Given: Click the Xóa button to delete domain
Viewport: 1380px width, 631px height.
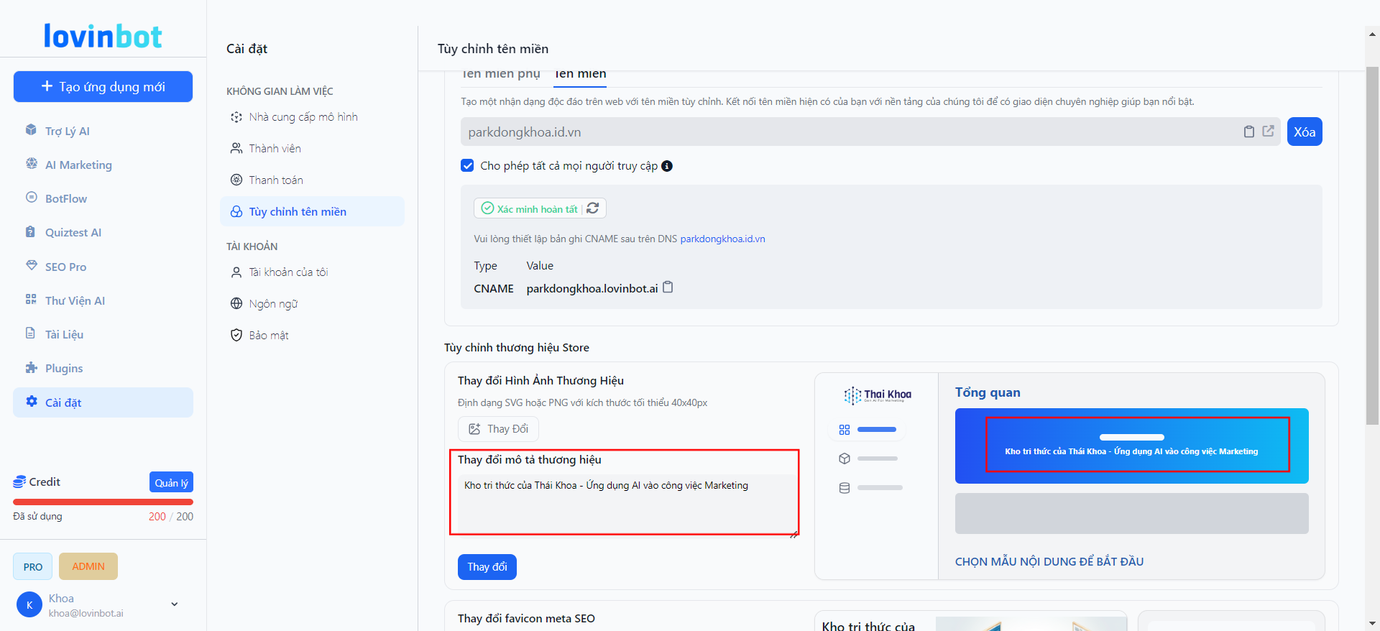Looking at the screenshot, I should pyautogui.click(x=1304, y=132).
